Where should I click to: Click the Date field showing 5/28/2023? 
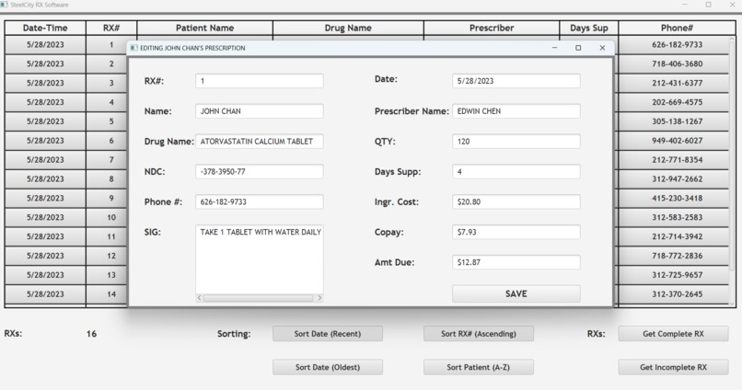coord(516,81)
